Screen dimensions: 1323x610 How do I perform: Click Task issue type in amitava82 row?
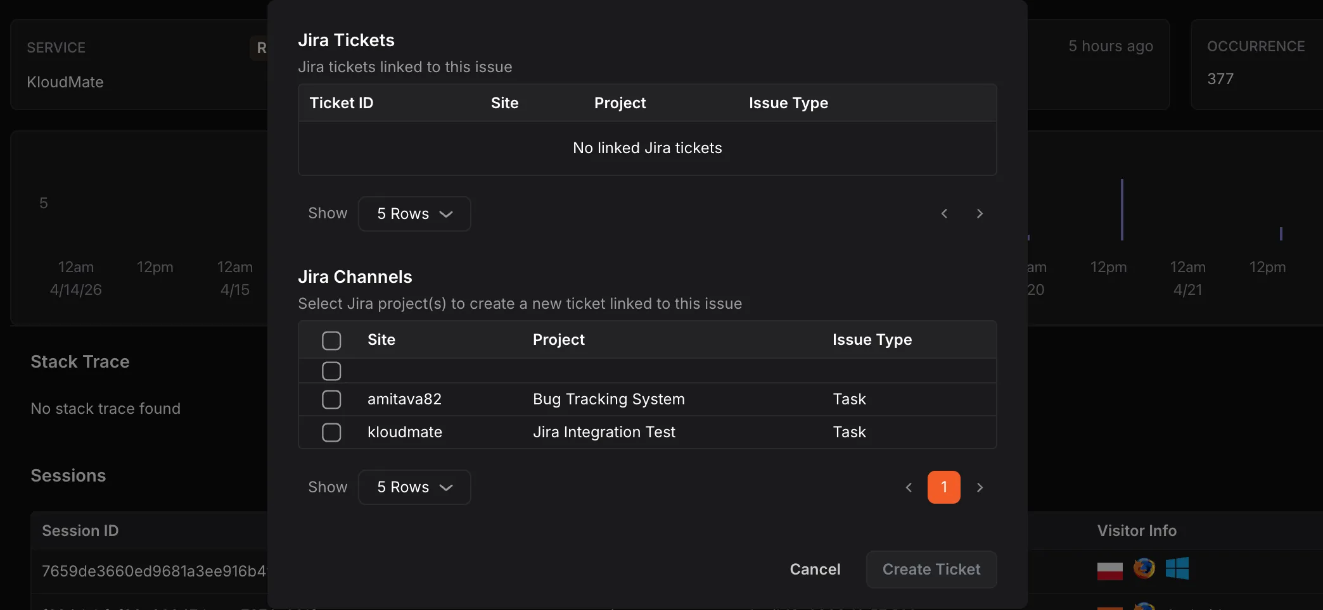coord(849,399)
